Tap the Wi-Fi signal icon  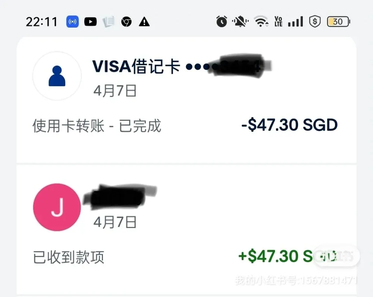click(261, 21)
